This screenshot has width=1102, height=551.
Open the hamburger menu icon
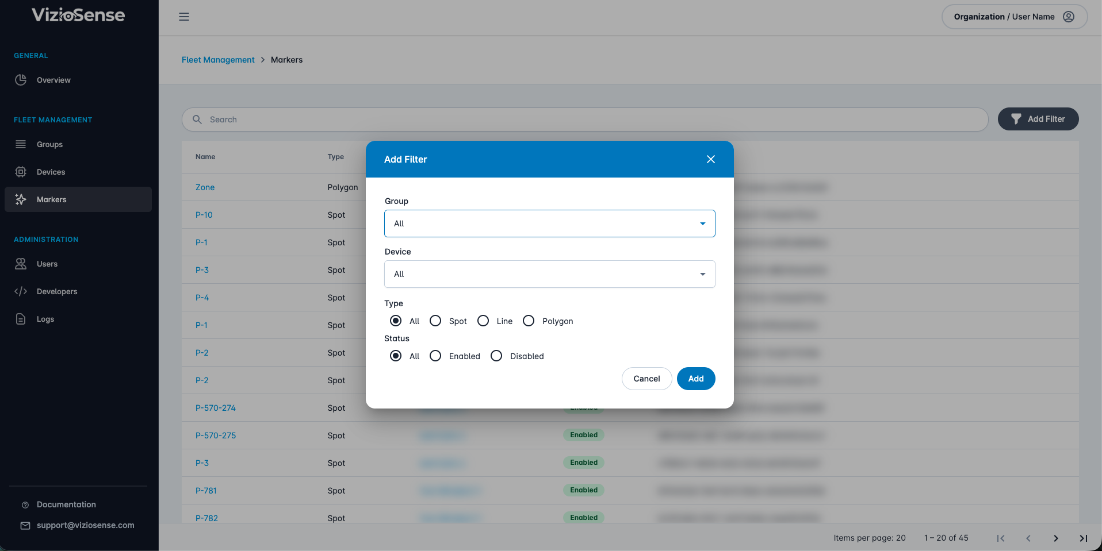(x=184, y=17)
